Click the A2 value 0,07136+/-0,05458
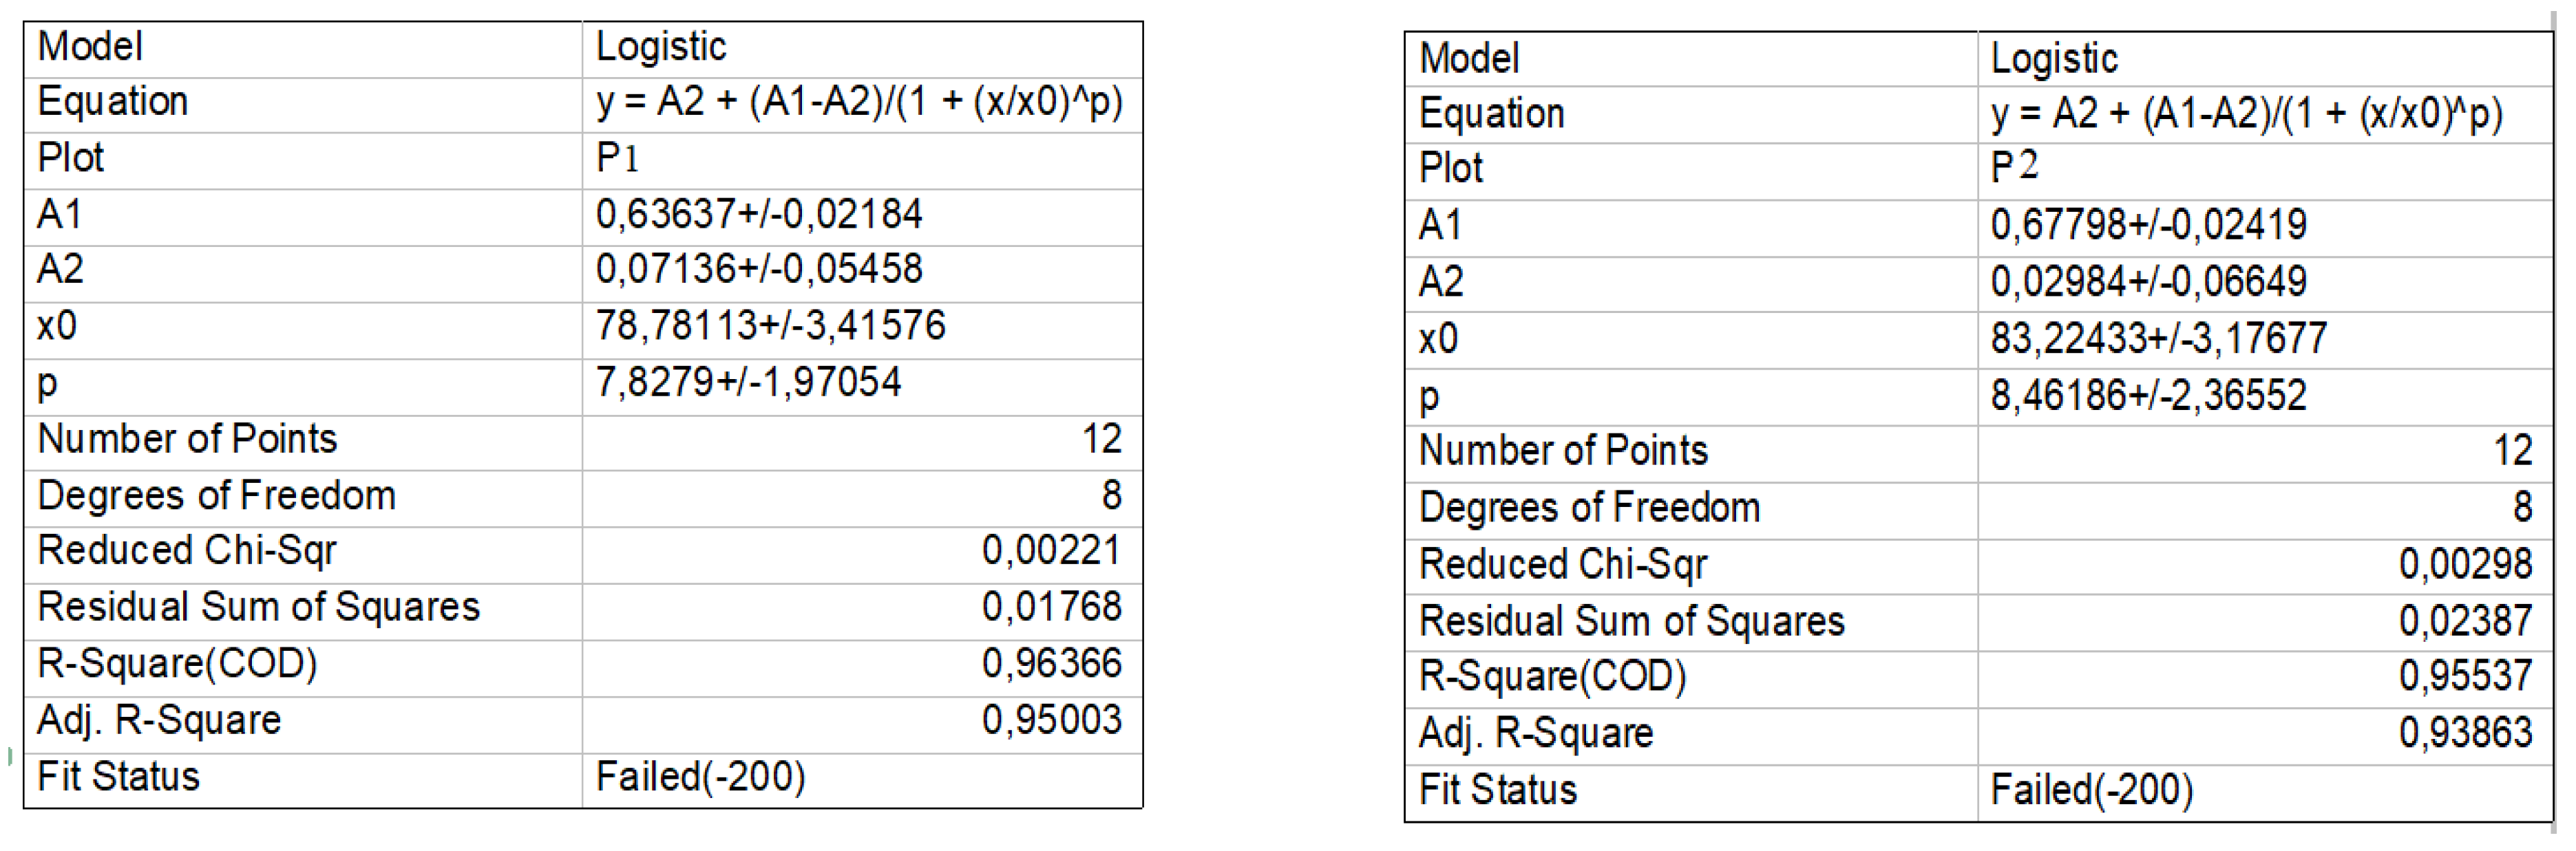This screenshot has height=851, width=2576. [x=758, y=270]
